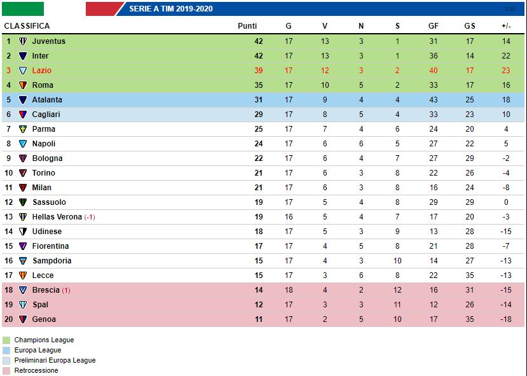Click the Sassuolo team crest icon
The width and height of the screenshot is (527, 376).
pyautogui.click(x=23, y=202)
